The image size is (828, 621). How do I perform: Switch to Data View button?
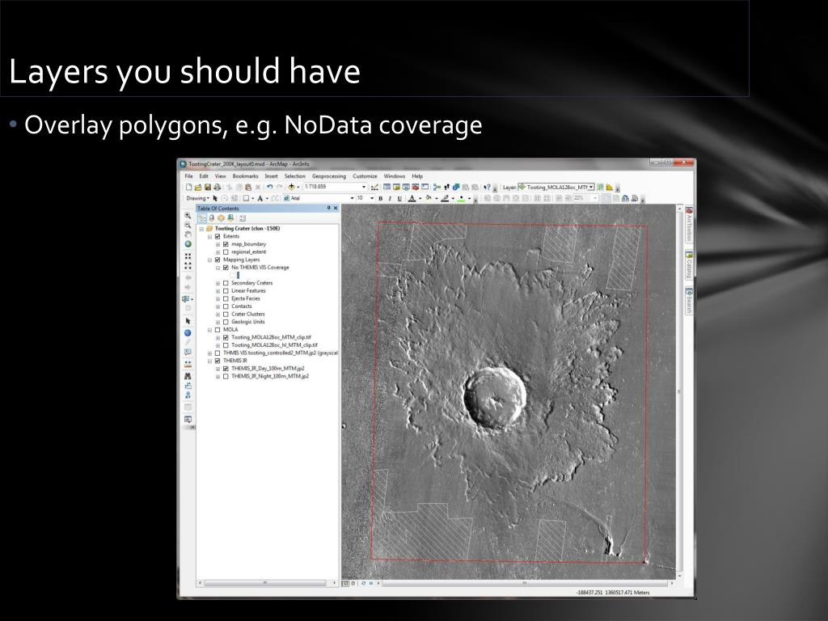click(x=345, y=583)
